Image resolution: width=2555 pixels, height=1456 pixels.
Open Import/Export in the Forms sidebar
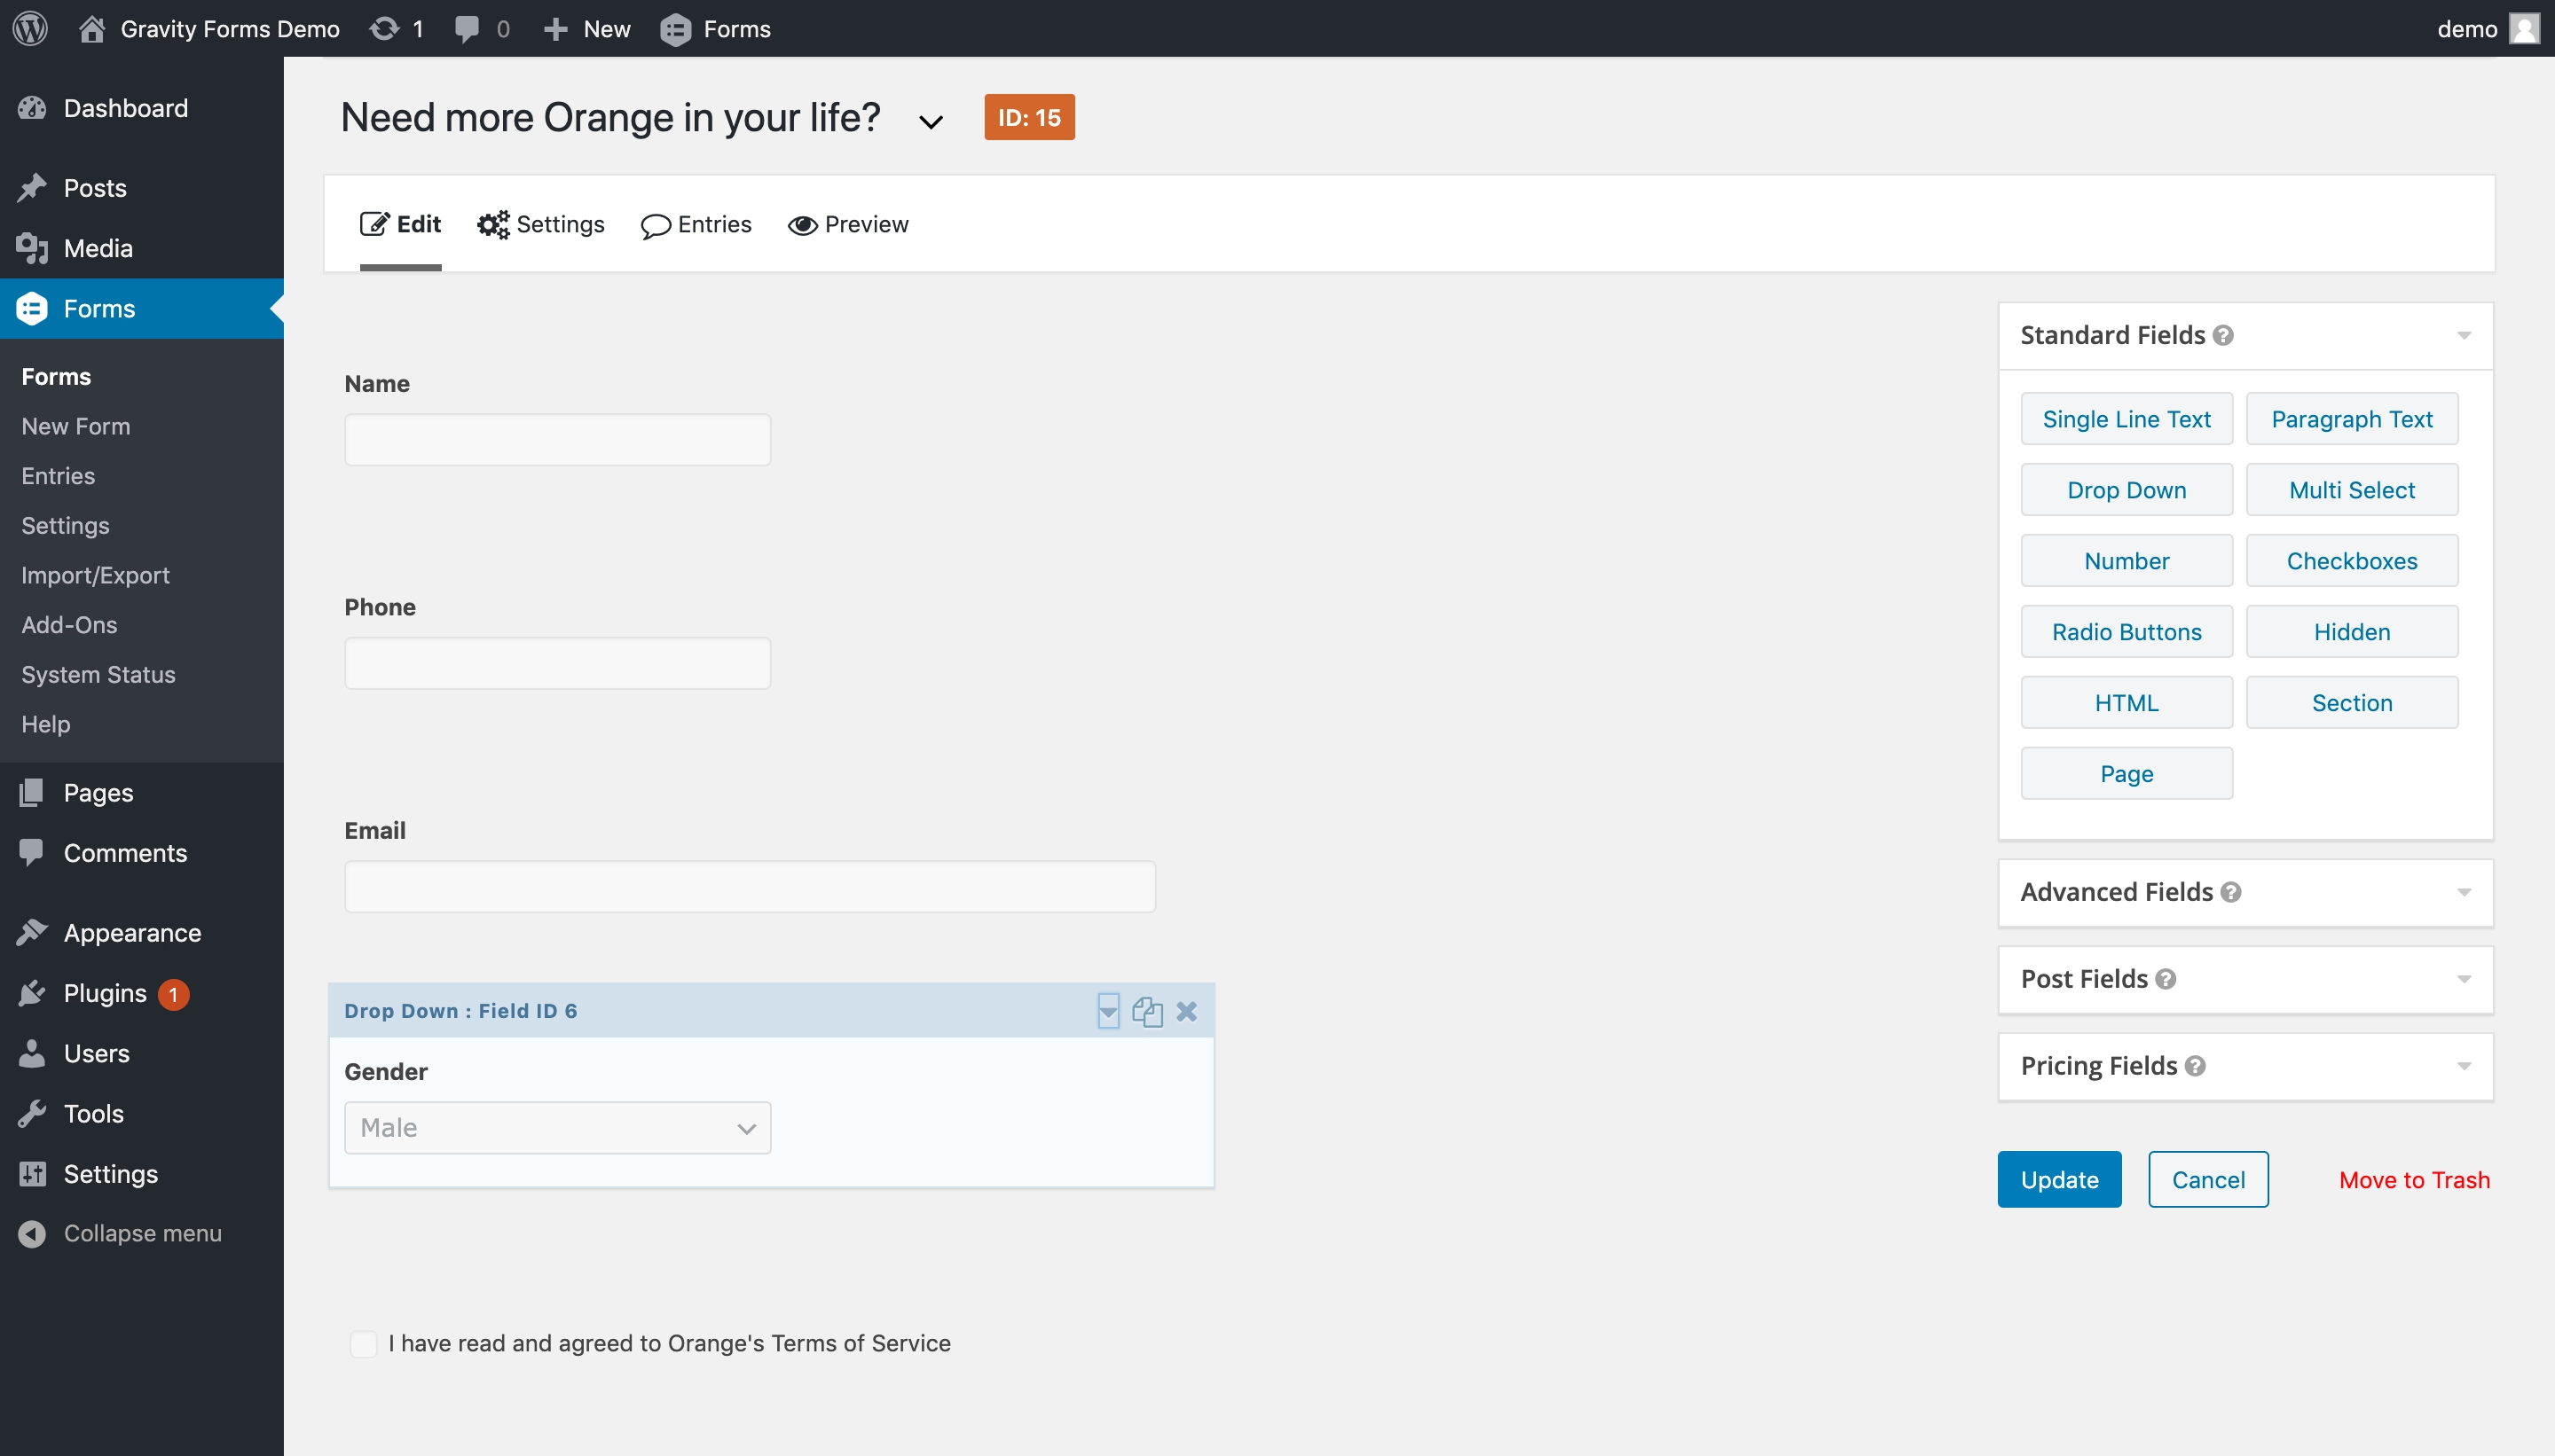pyautogui.click(x=95, y=575)
